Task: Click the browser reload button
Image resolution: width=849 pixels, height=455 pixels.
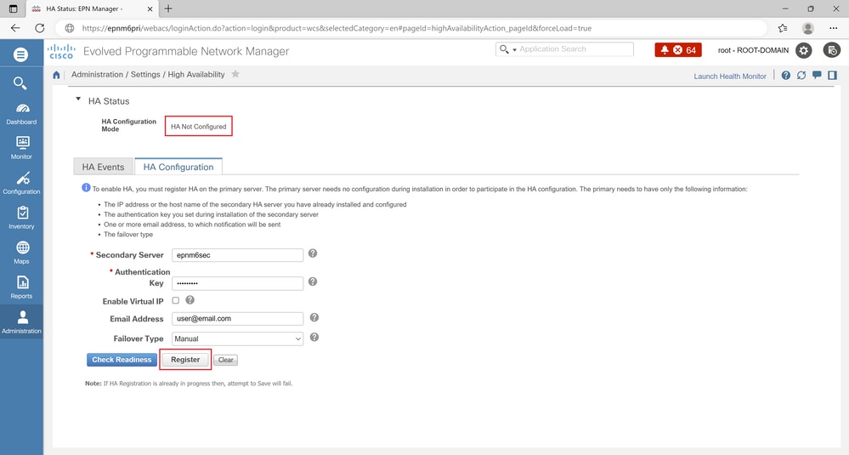Action: coord(40,28)
